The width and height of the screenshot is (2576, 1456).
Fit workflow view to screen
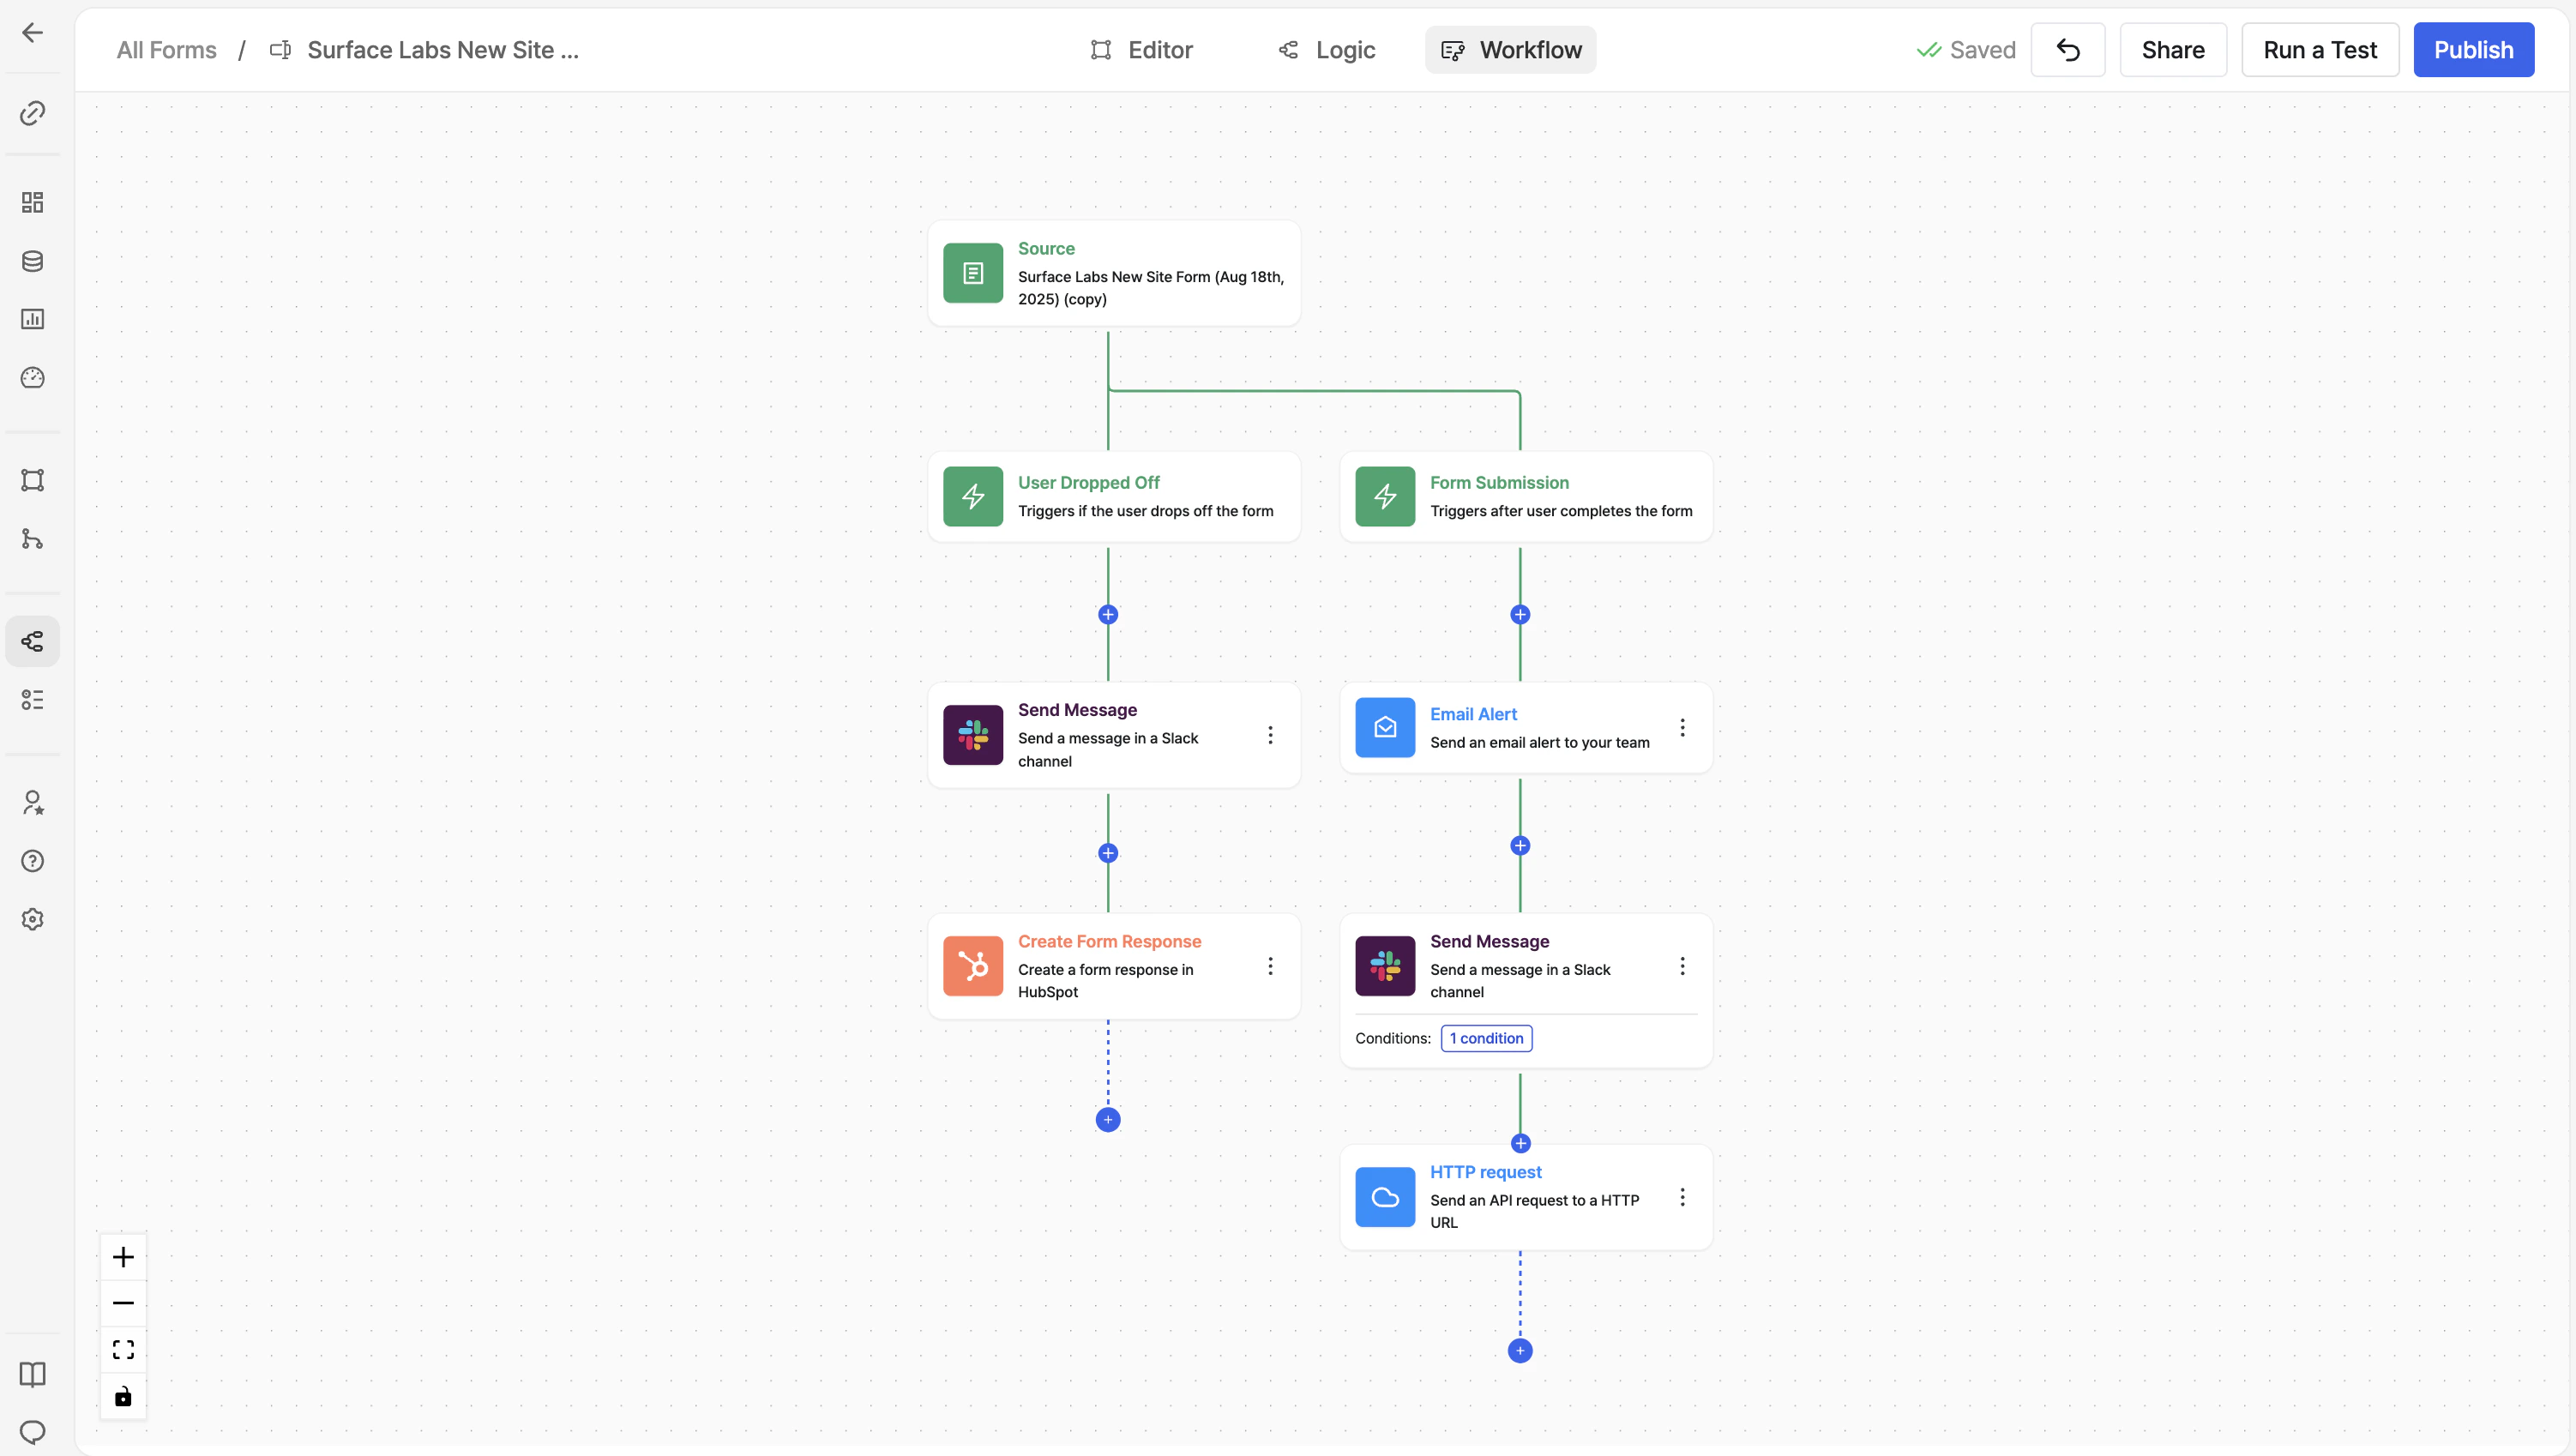tap(123, 1350)
